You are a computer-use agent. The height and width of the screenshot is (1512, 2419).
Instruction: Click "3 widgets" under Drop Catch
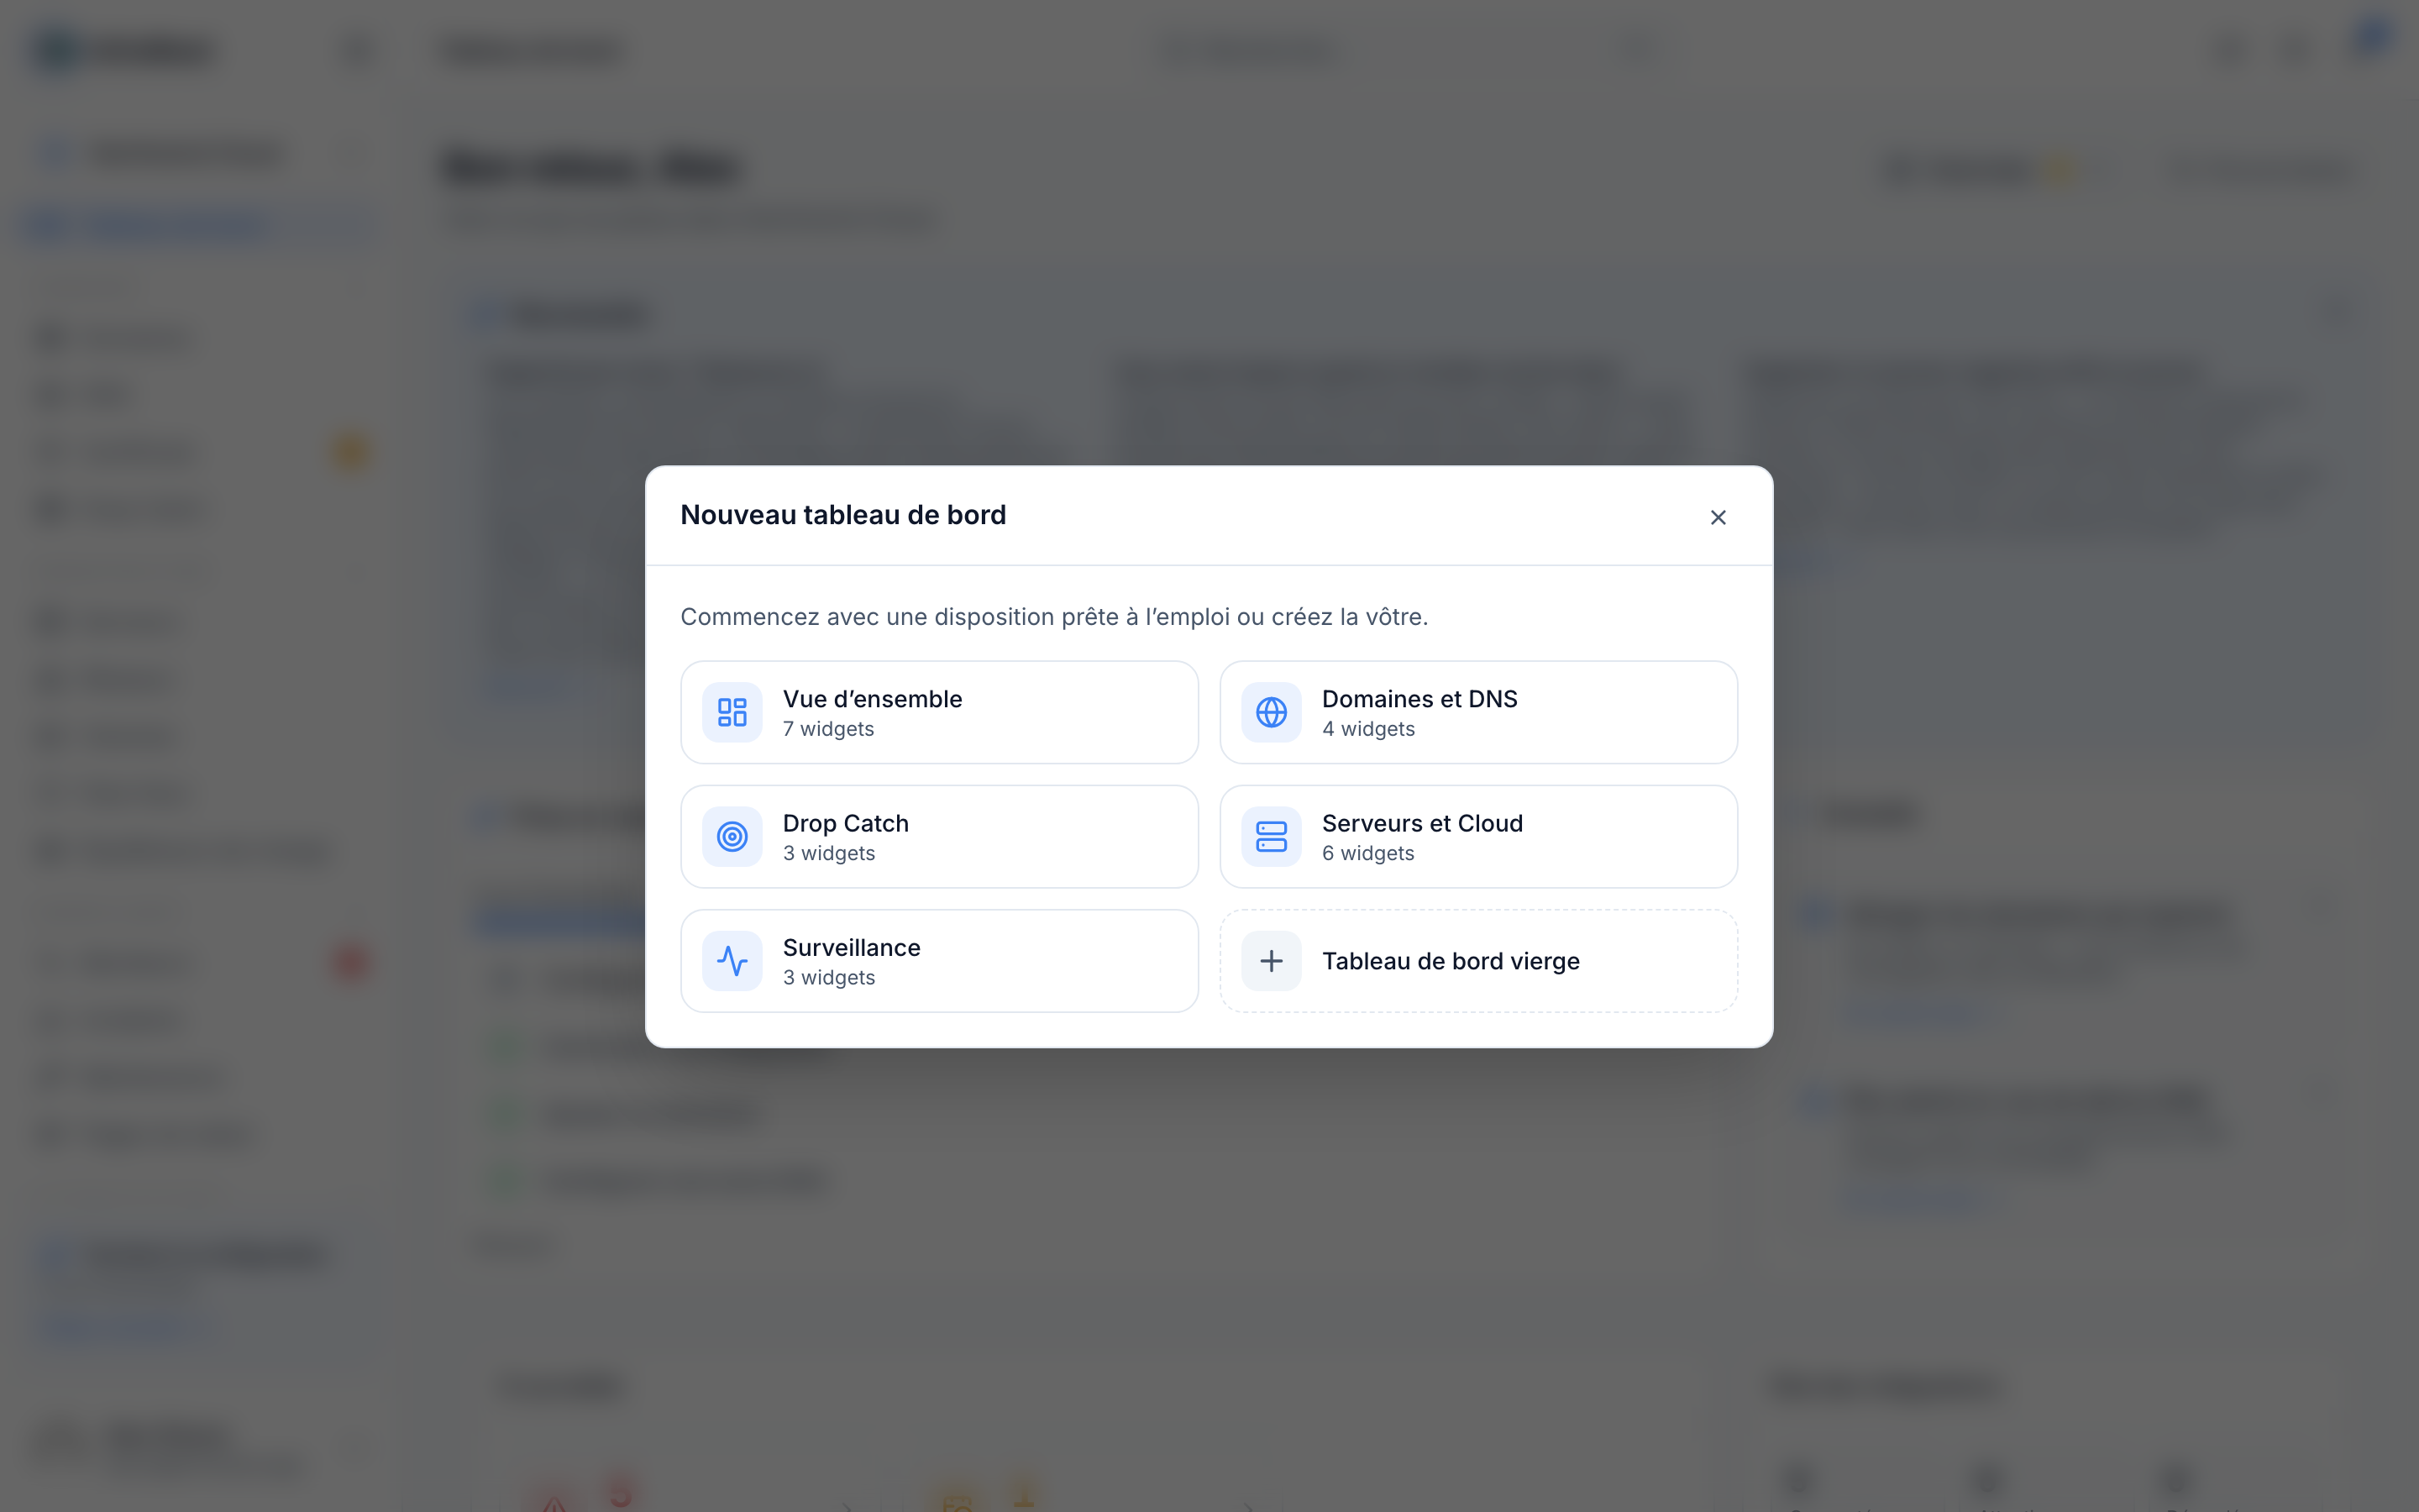(829, 853)
